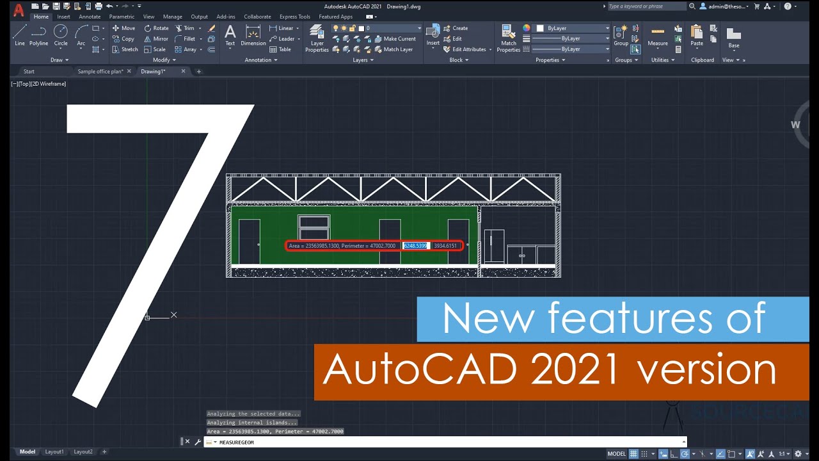Add a new drawing tab with plus

pyautogui.click(x=199, y=72)
